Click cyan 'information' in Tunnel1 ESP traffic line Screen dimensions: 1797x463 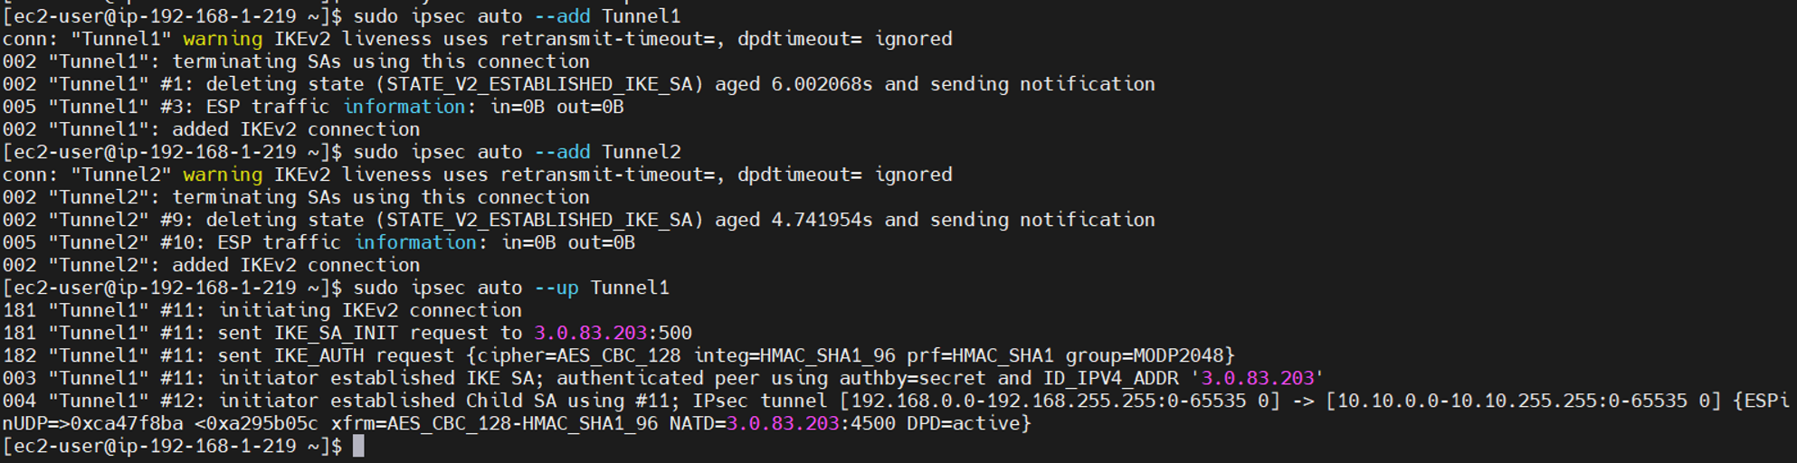coord(404,107)
